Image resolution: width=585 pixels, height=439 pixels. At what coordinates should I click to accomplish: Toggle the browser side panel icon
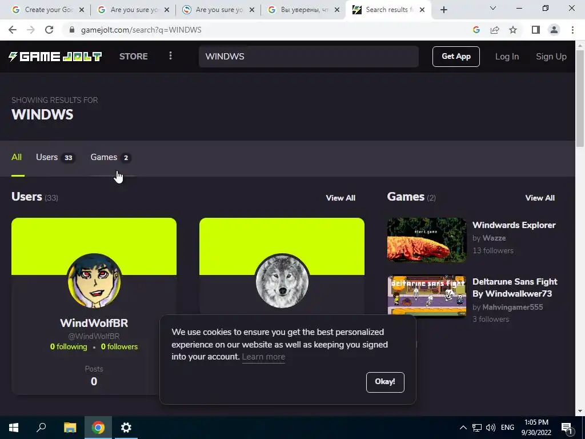click(x=536, y=30)
